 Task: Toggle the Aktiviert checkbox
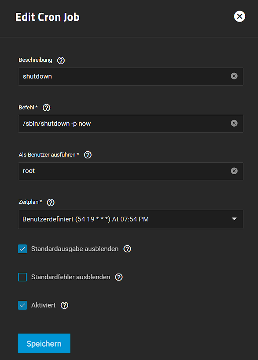[22, 305]
